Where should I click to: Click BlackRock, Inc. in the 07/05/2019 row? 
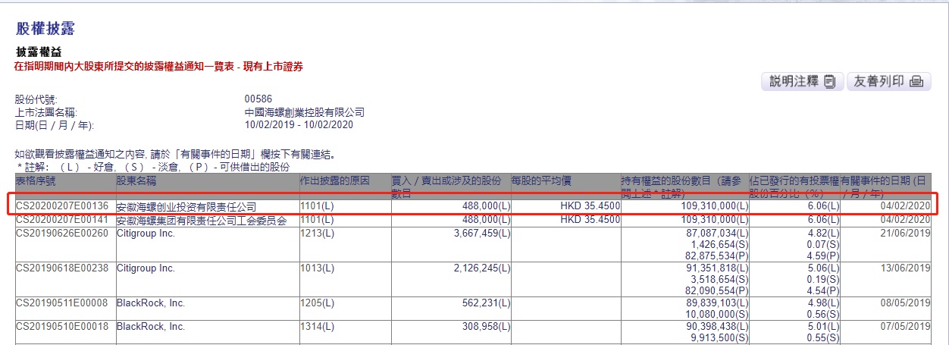pyautogui.click(x=151, y=326)
